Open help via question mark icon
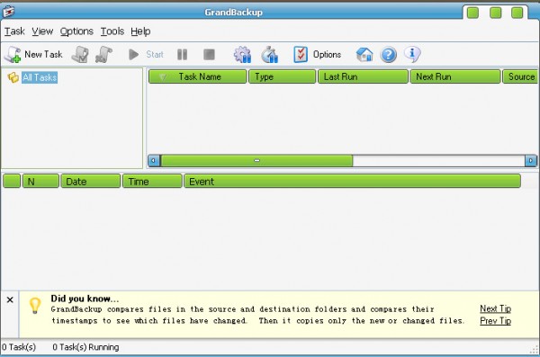This screenshot has width=540, height=357. click(x=389, y=55)
